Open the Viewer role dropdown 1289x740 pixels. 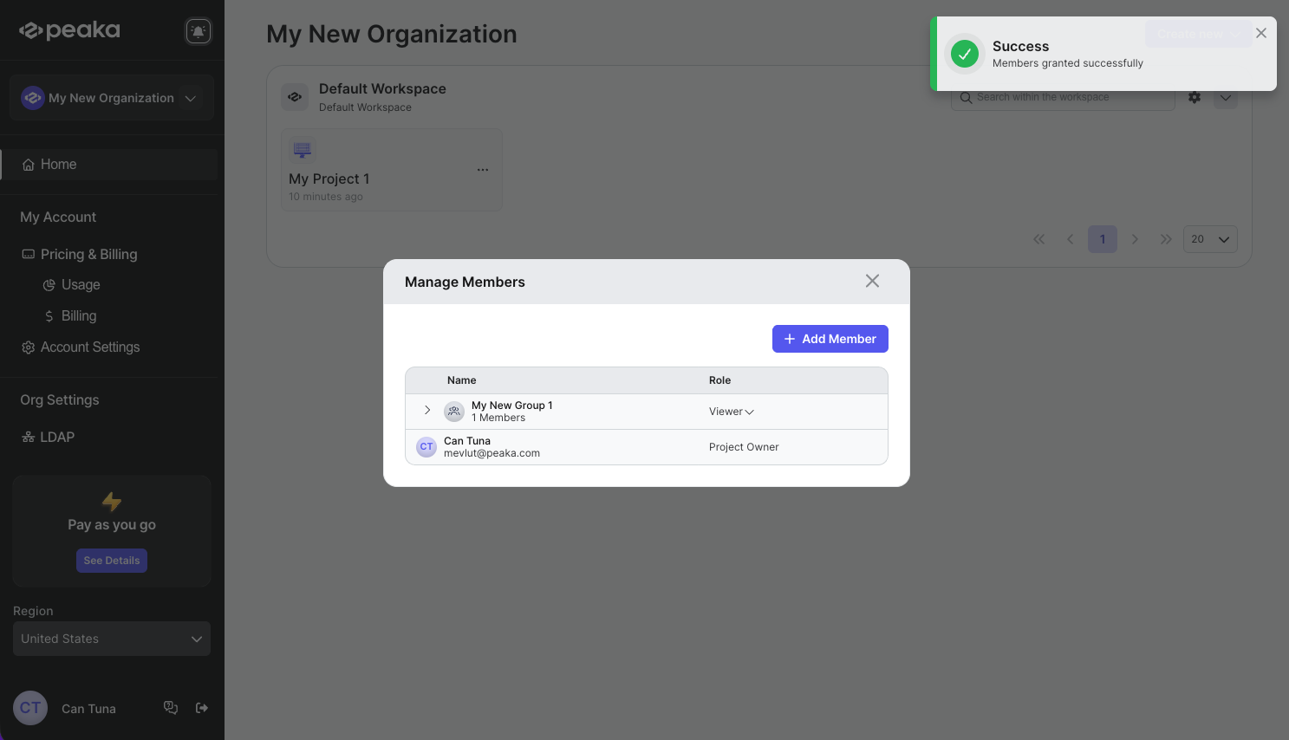tap(732, 412)
